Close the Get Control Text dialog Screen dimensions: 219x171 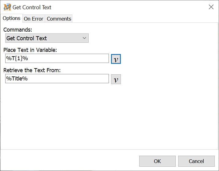[x=211, y=7]
